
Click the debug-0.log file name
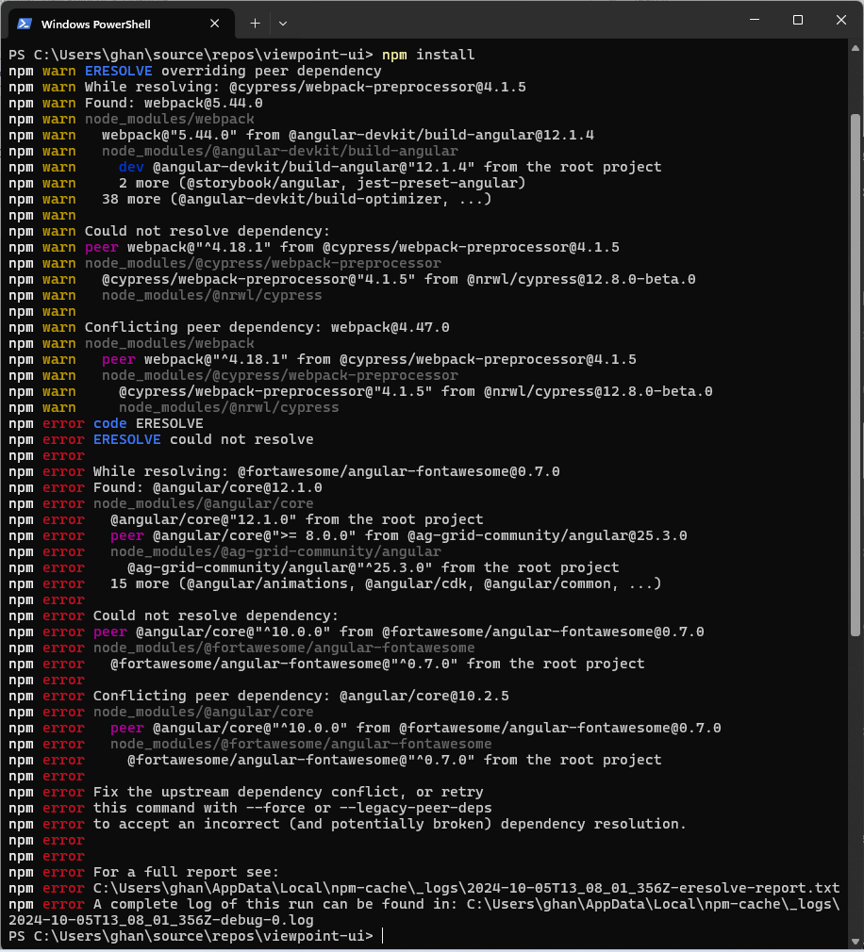(161, 920)
